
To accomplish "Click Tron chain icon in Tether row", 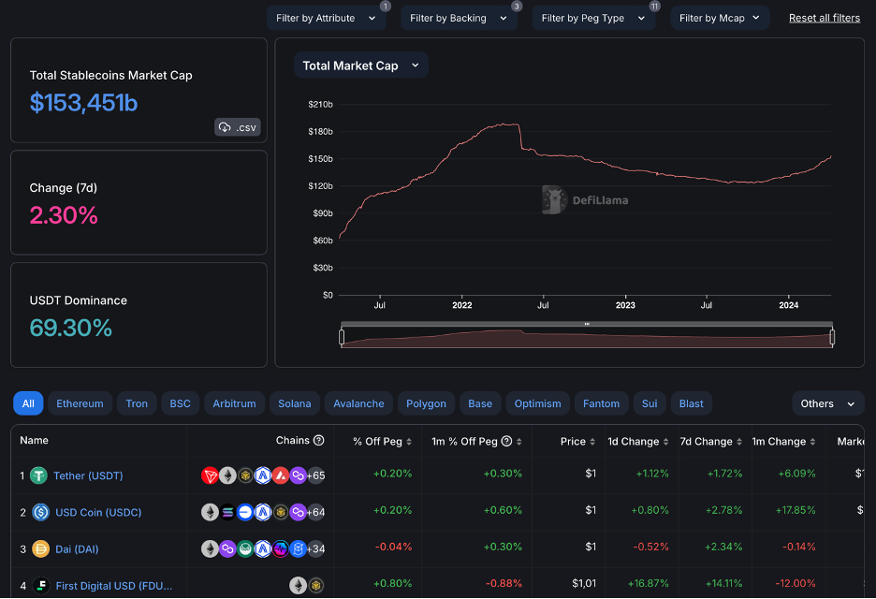I will tap(210, 475).
